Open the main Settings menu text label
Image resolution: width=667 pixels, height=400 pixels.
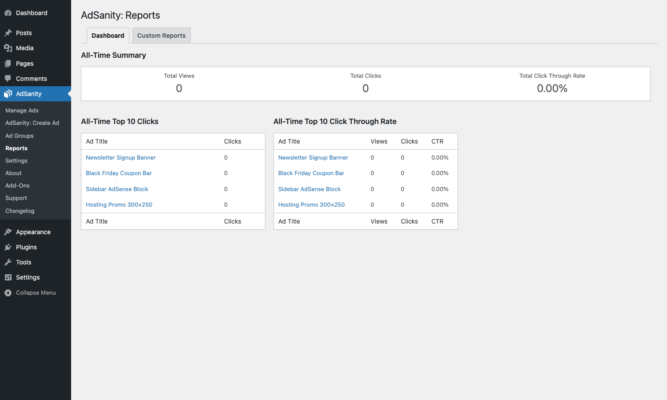(x=28, y=277)
